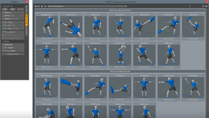Viewport: 209px width, 118px height.
Task: Click ポーズをペースト (paste pose)
Action: [13, 25]
